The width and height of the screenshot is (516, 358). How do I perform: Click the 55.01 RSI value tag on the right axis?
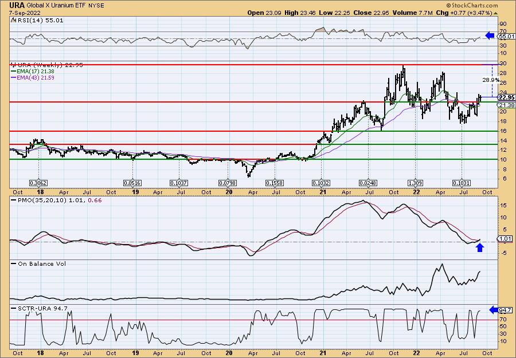506,36
